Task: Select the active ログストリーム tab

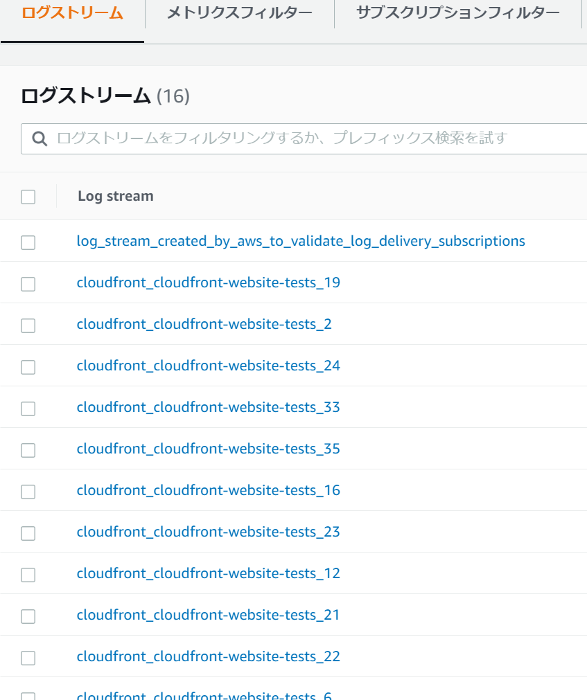Action: tap(71, 12)
